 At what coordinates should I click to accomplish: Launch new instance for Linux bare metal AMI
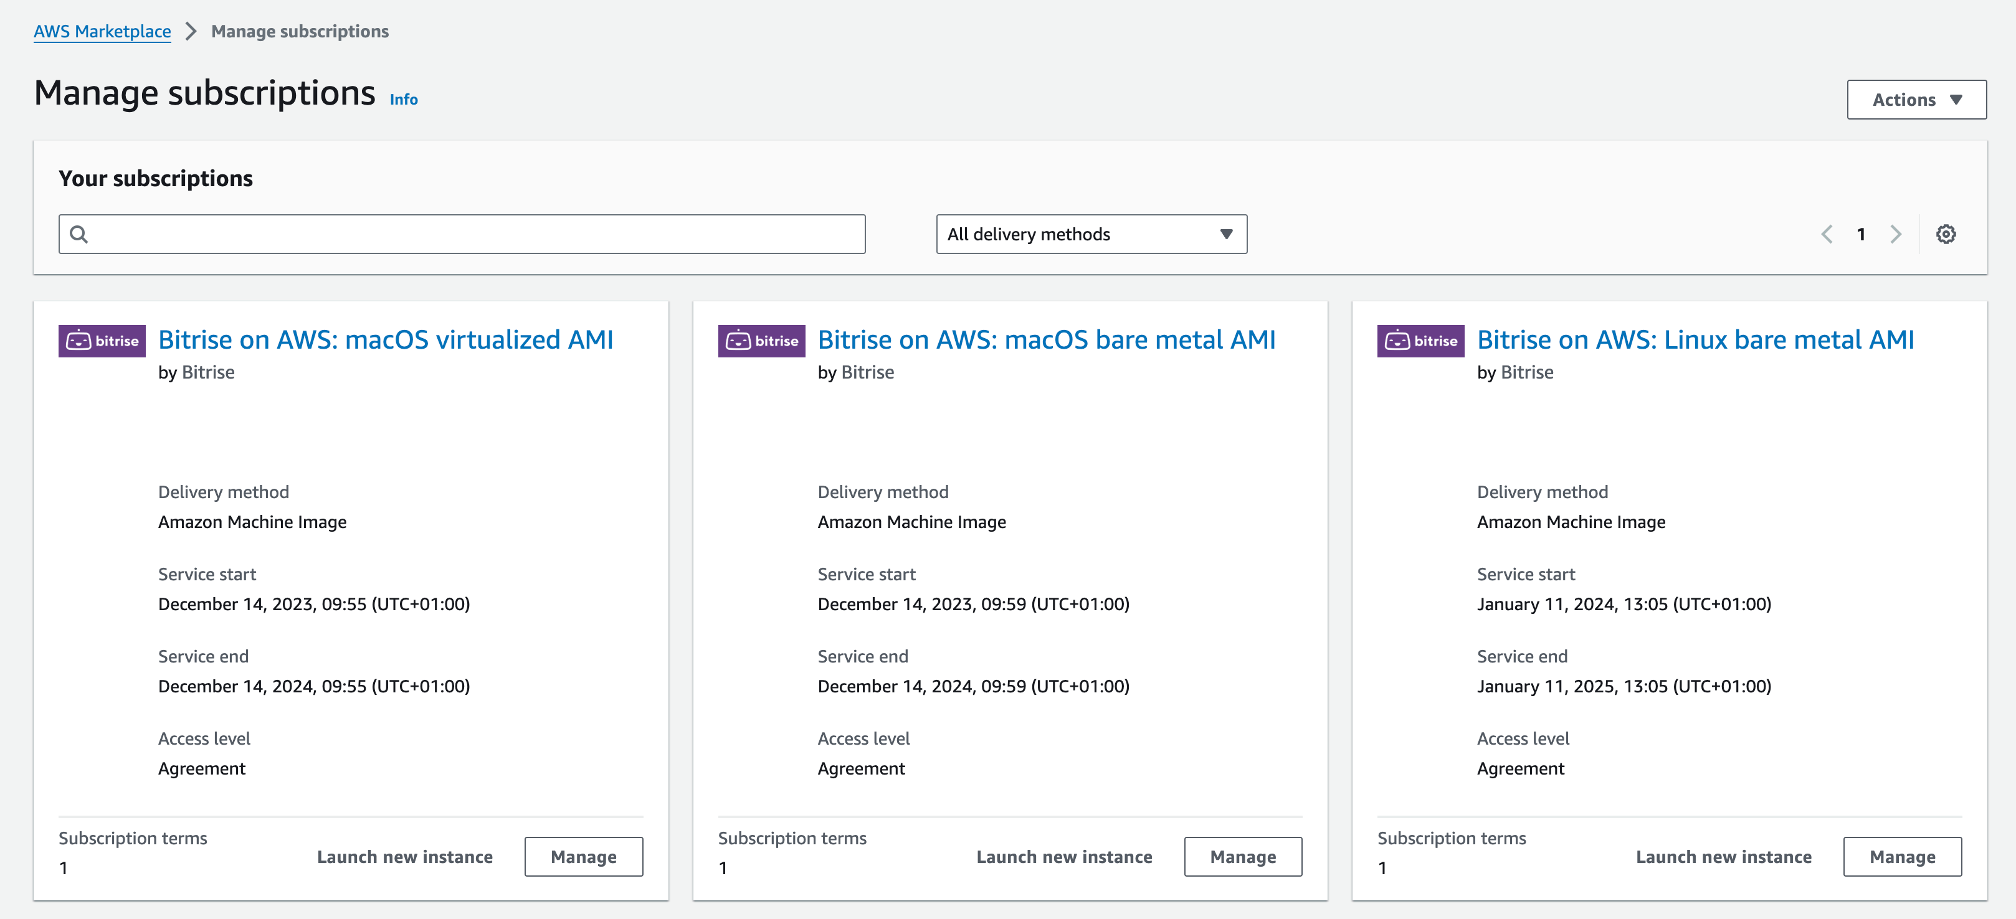(1723, 857)
